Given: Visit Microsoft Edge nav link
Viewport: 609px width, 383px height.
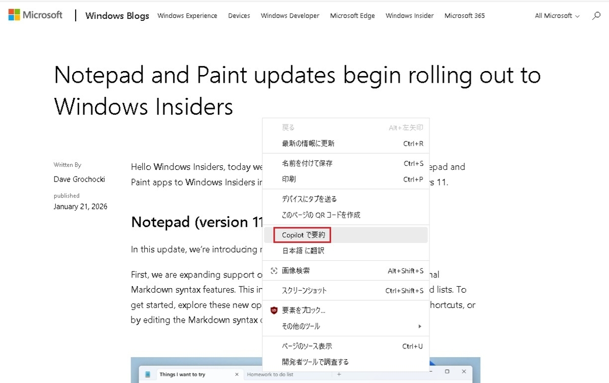Looking at the screenshot, I should click(x=353, y=16).
